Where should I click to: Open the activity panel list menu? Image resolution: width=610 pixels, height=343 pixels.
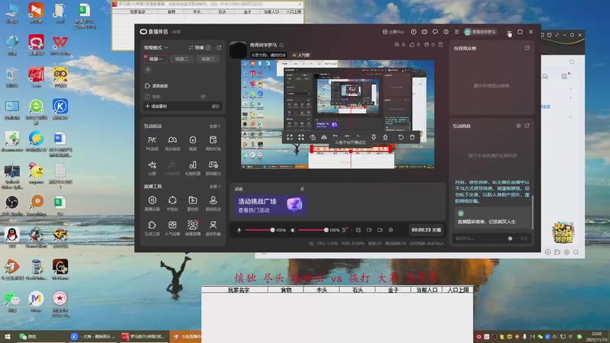point(302,189)
